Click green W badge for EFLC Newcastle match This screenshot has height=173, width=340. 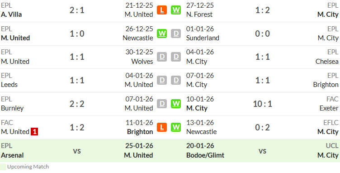click(x=175, y=127)
